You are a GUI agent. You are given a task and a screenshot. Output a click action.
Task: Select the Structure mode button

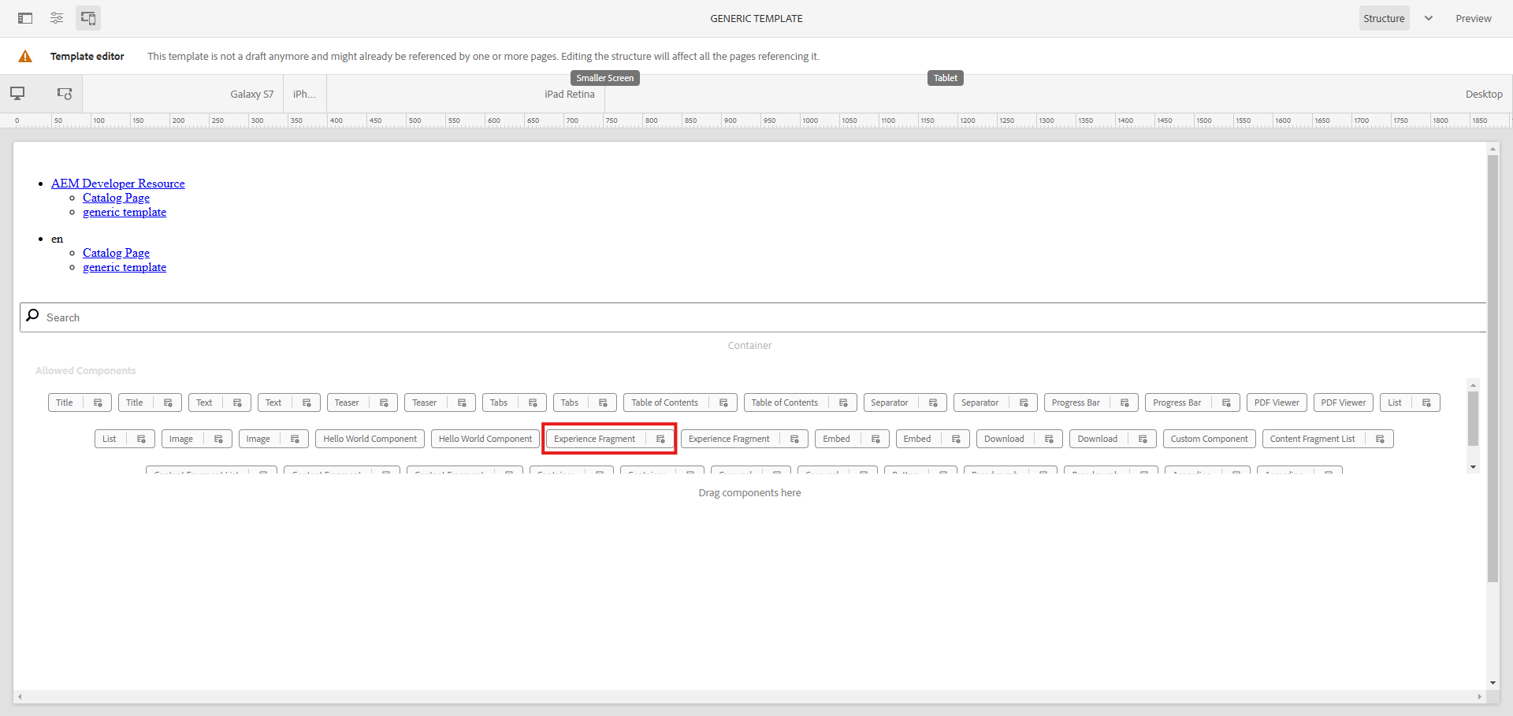pos(1384,18)
